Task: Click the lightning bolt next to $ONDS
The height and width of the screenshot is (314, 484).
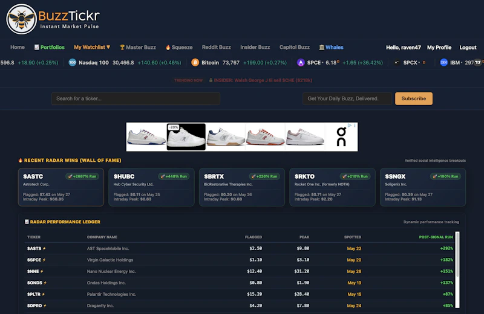Action: 45,283
